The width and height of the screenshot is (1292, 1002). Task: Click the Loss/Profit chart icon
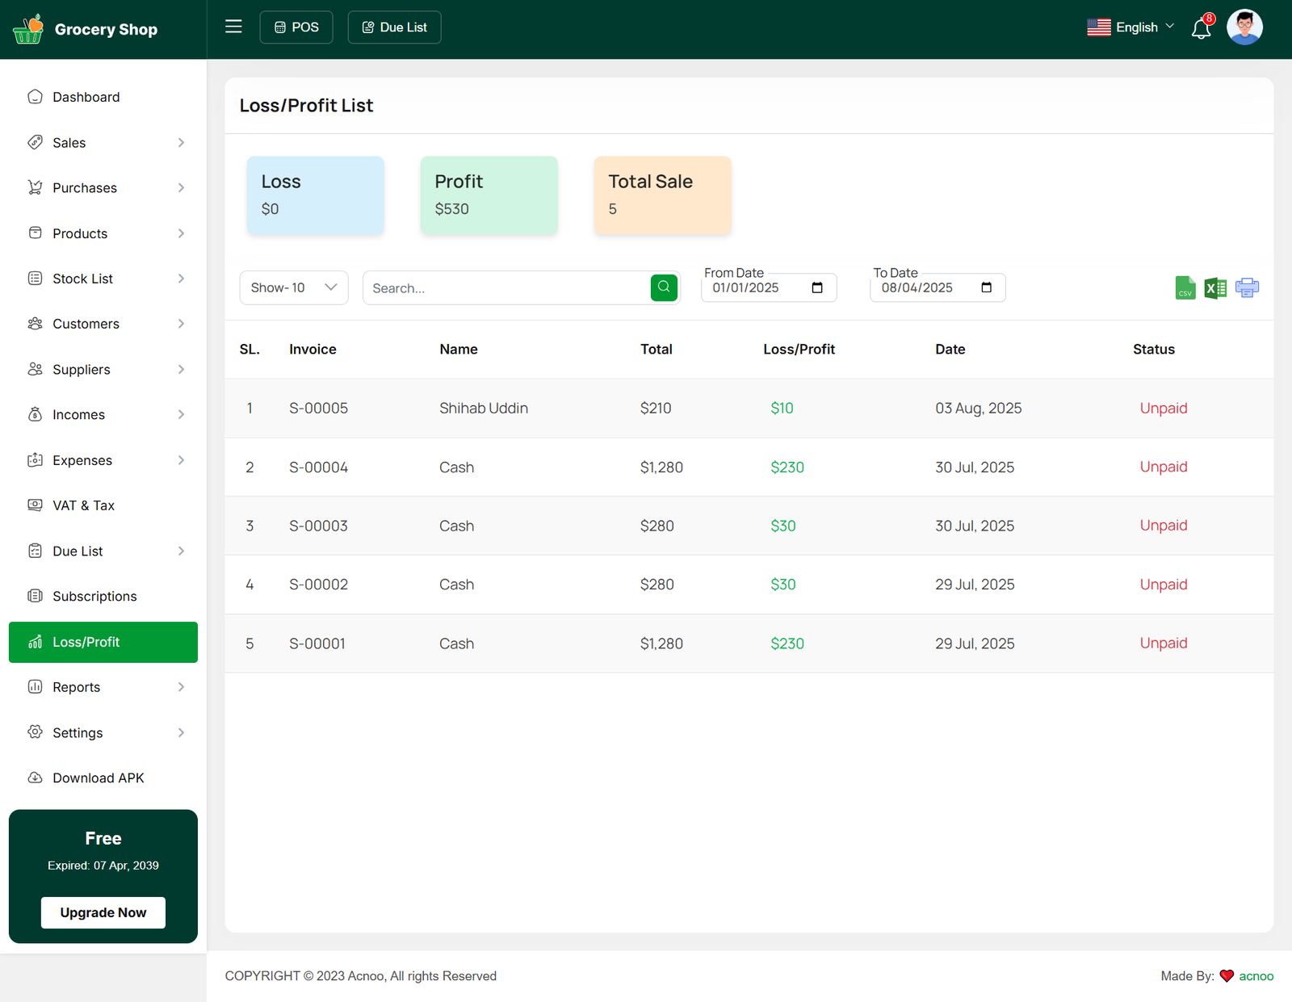[35, 642]
